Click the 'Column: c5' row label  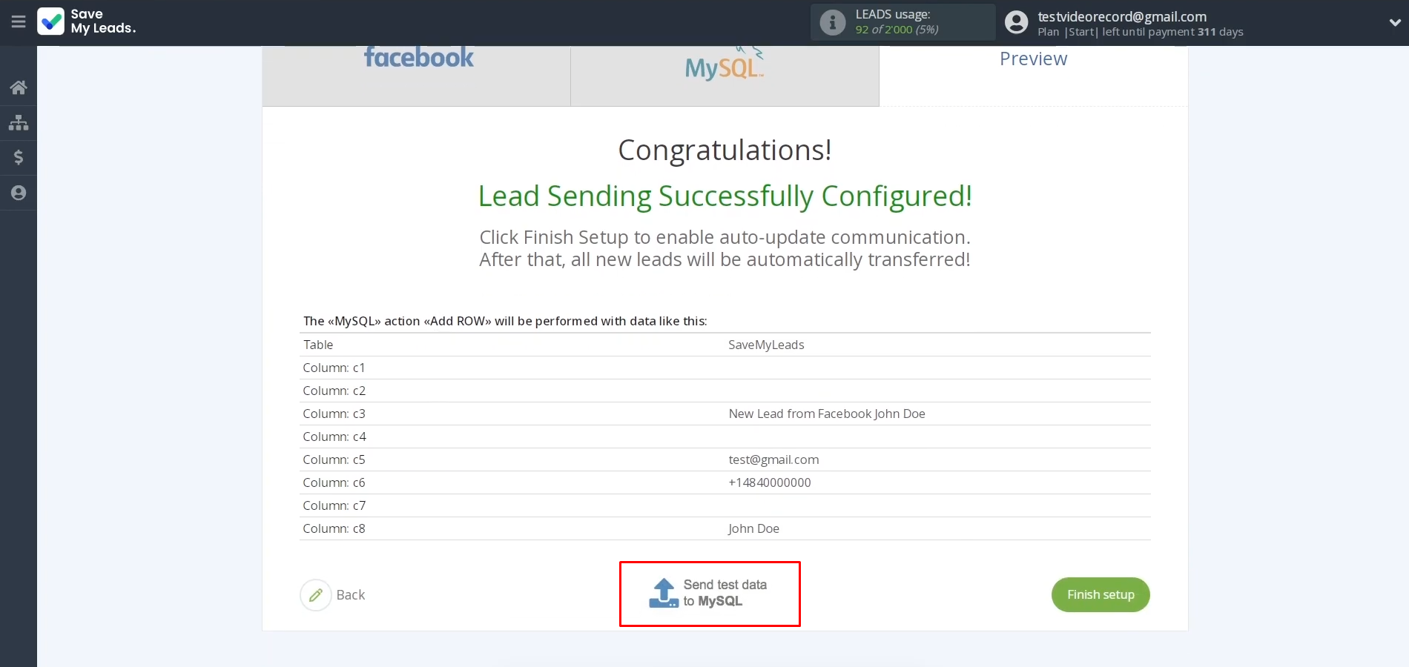point(334,459)
